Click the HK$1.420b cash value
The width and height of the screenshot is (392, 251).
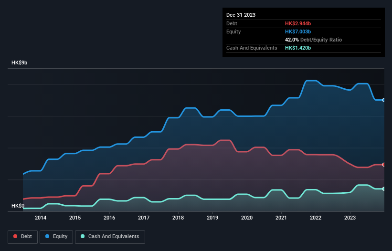[298, 48]
